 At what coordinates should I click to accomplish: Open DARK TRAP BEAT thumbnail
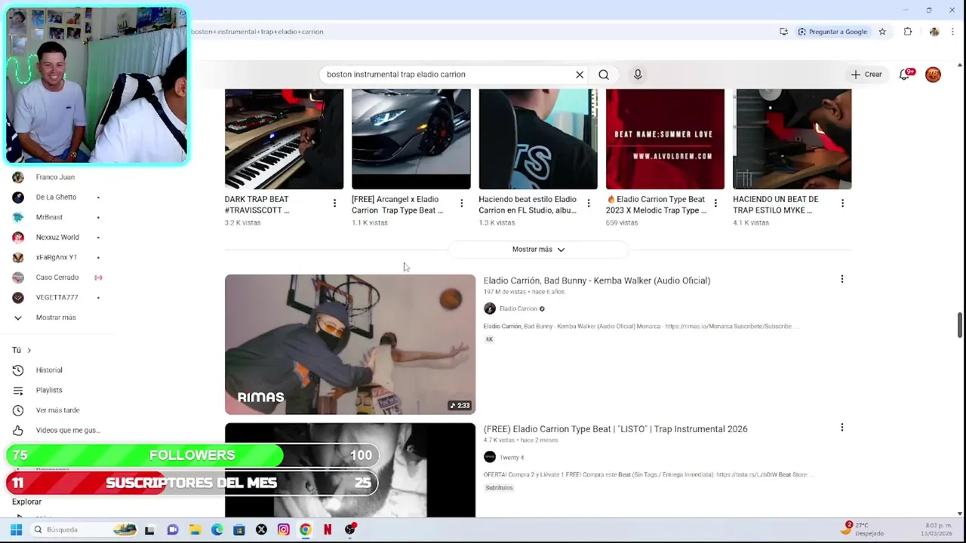click(284, 139)
